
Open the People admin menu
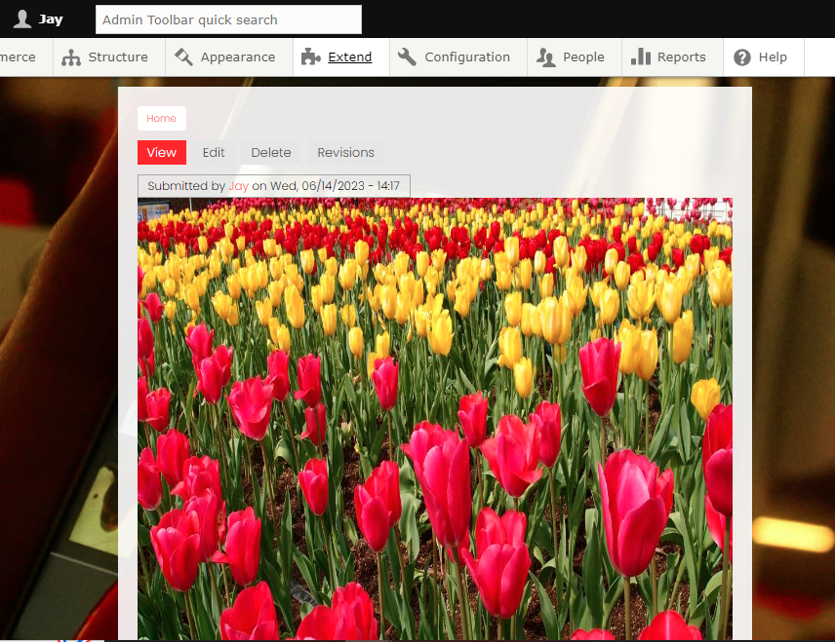pyautogui.click(x=575, y=57)
